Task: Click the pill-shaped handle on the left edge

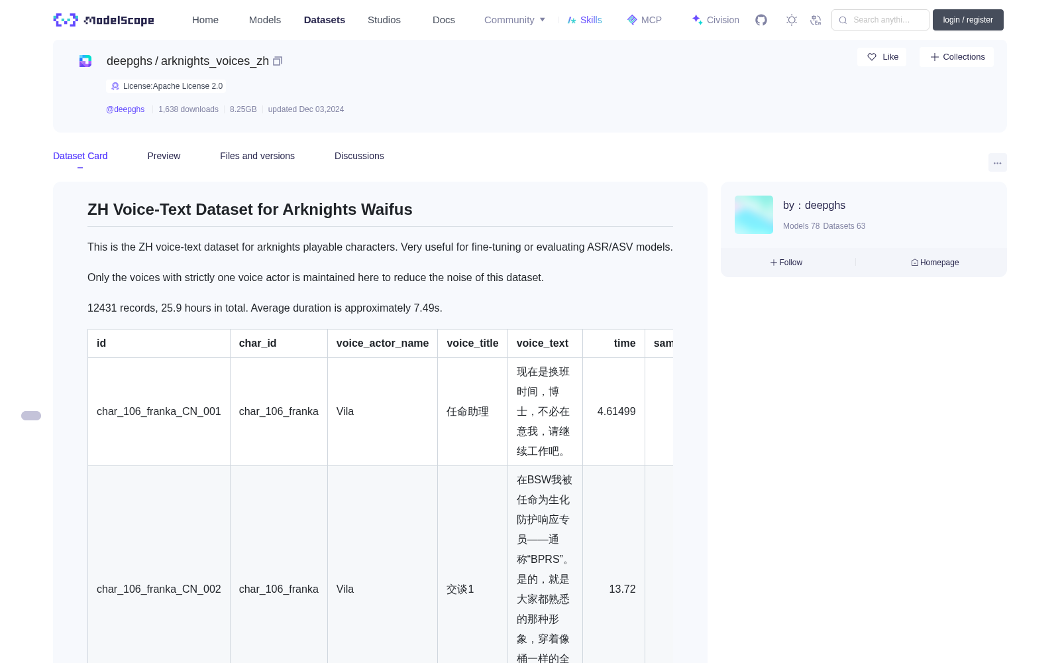Action: click(x=31, y=416)
